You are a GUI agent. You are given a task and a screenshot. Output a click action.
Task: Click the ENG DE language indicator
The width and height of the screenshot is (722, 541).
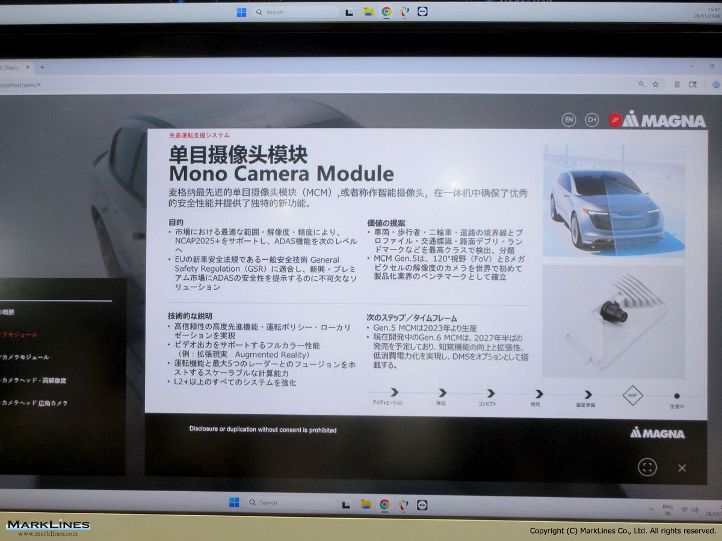click(x=668, y=510)
